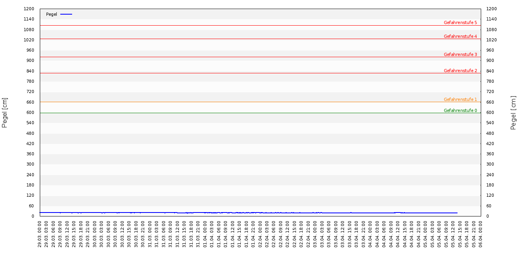Select the 1140 tick on right axis
Viewport: 532px width, 276px height.
(491, 19)
